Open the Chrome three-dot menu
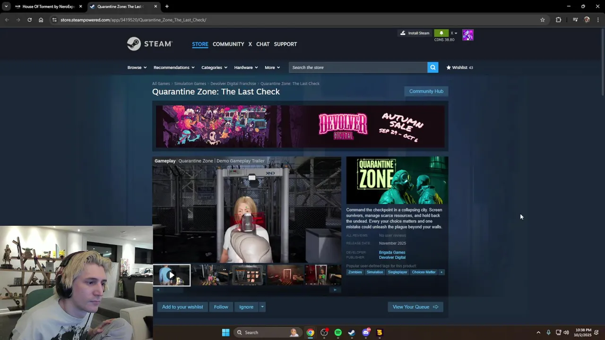The height and width of the screenshot is (340, 605). 598,20
